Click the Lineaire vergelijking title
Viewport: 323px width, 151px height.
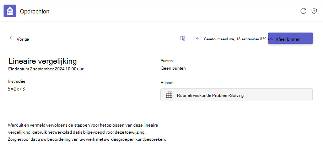pos(42,61)
